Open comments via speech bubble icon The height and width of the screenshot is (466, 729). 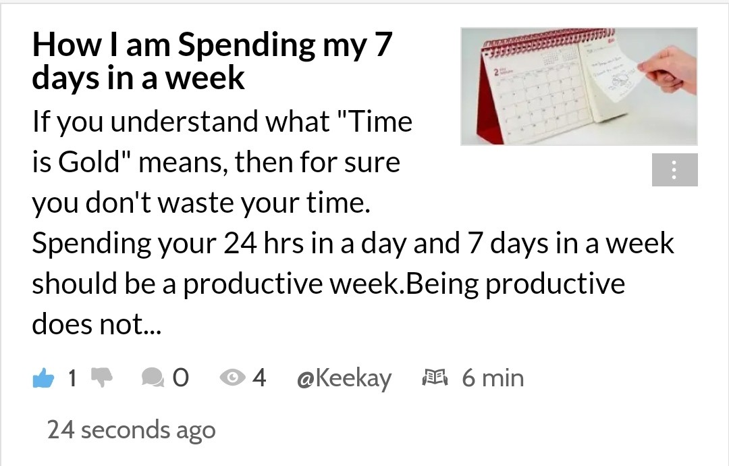tap(153, 377)
